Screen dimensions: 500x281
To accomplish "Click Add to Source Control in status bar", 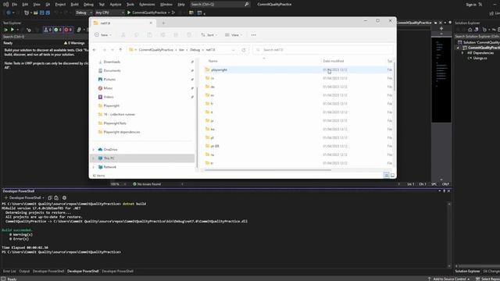I will click(449, 279).
